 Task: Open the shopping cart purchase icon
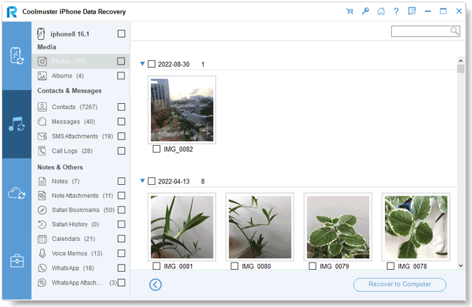pos(349,11)
